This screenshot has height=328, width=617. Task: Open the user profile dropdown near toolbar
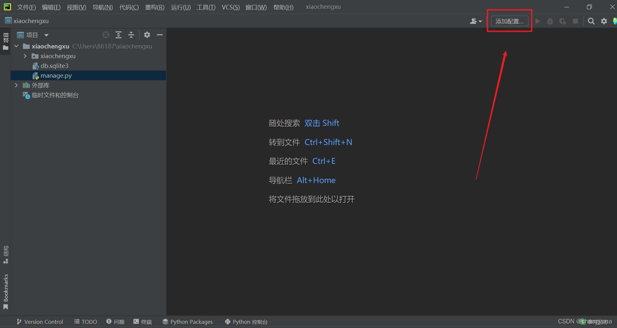476,21
